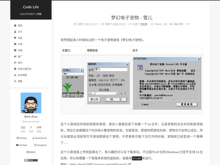Open the 领支付宝红包 menu item

(22, 69)
